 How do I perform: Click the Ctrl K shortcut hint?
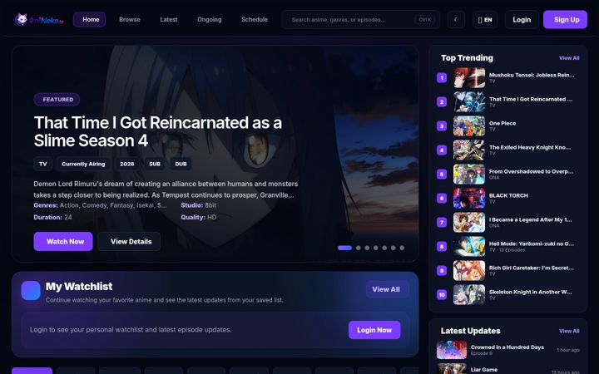(x=425, y=19)
